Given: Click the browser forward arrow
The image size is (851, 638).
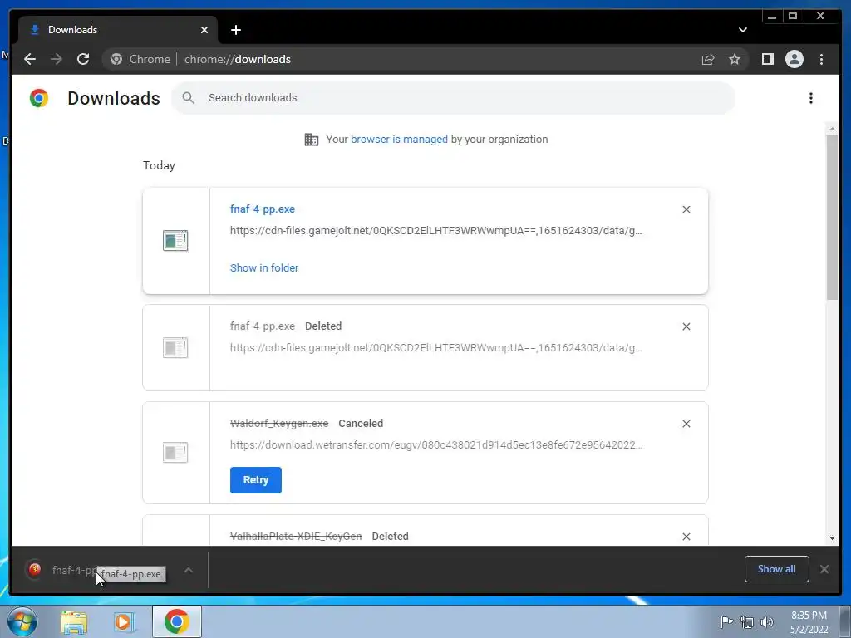Looking at the screenshot, I should coord(57,59).
